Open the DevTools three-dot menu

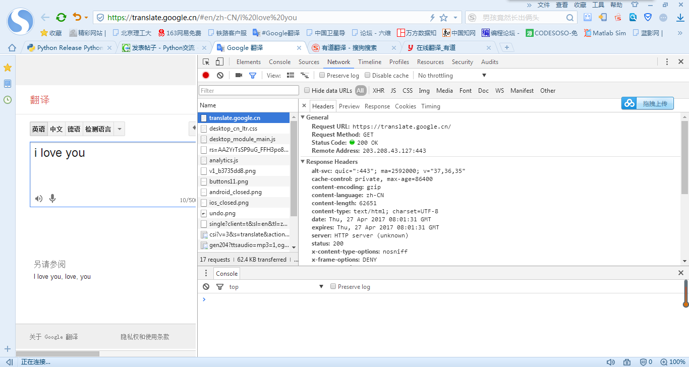667,62
